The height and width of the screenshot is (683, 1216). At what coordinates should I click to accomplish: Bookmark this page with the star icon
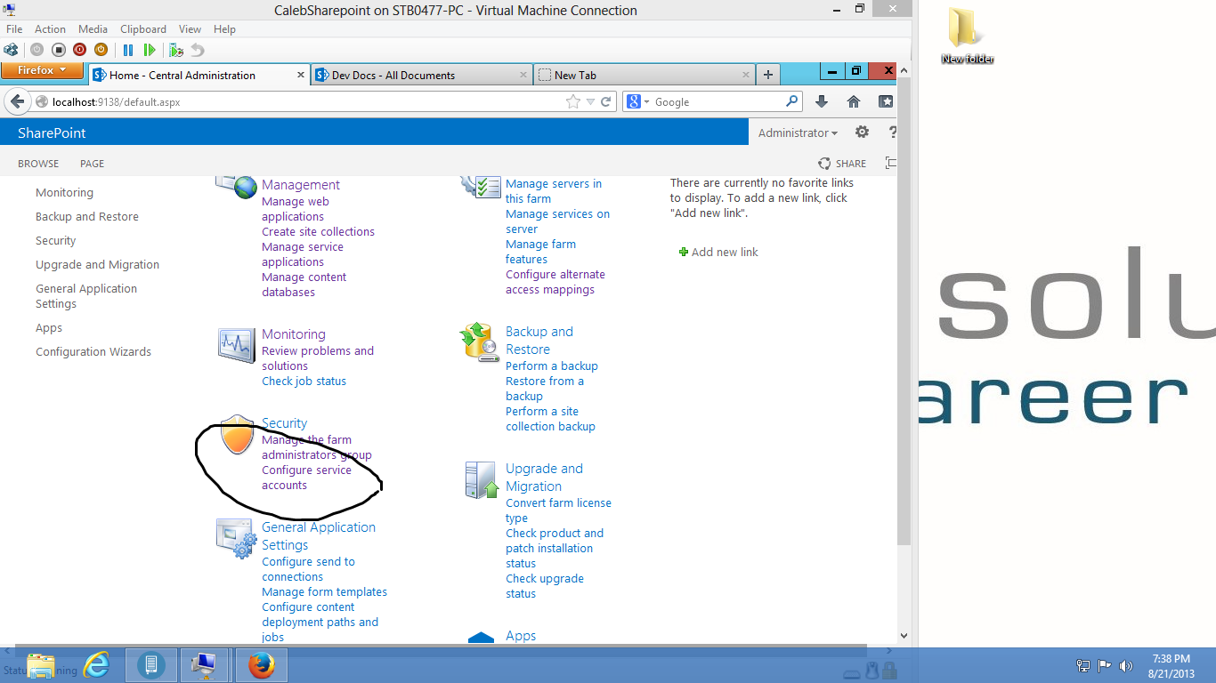pyautogui.click(x=573, y=102)
